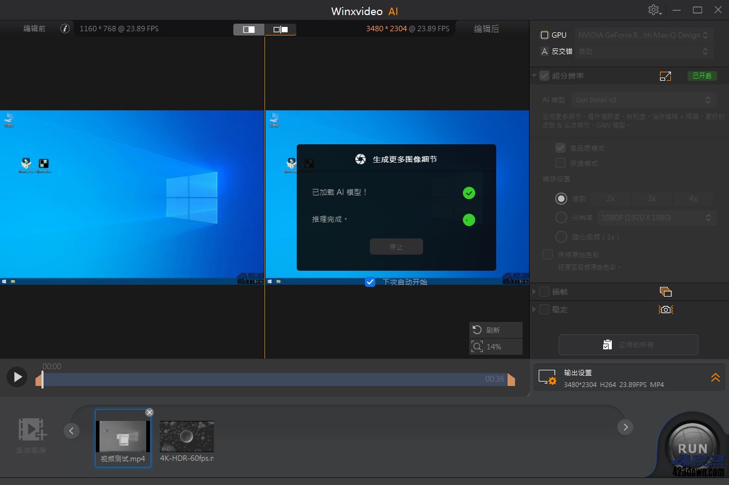Enable the 稳定 checkbox
The height and width of the screenshot is (485, 729).
click(545, 310)
